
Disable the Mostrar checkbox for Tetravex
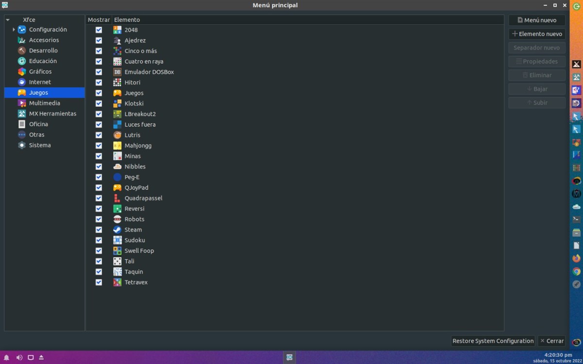coord(99,282)
